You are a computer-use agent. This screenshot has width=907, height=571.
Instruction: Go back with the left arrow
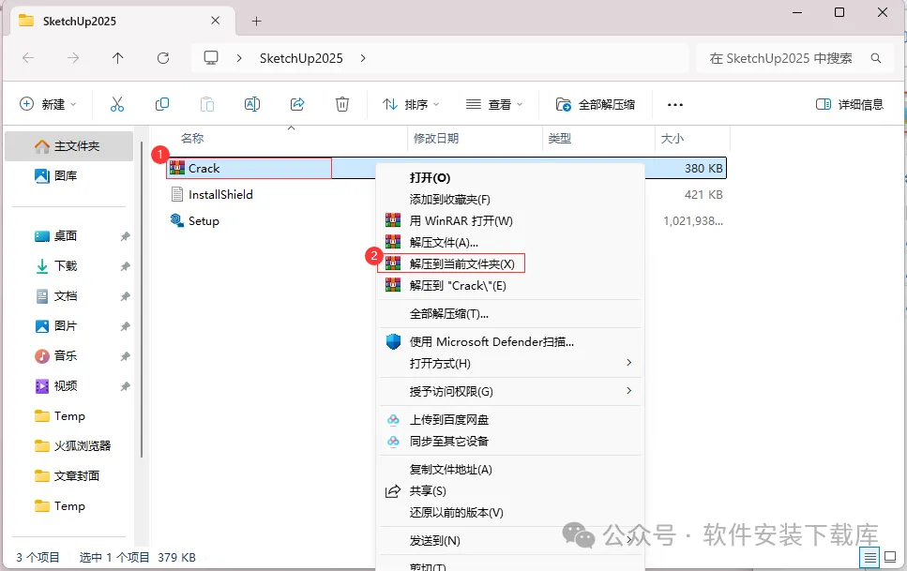pyautogui.click(x=28, y=58)
